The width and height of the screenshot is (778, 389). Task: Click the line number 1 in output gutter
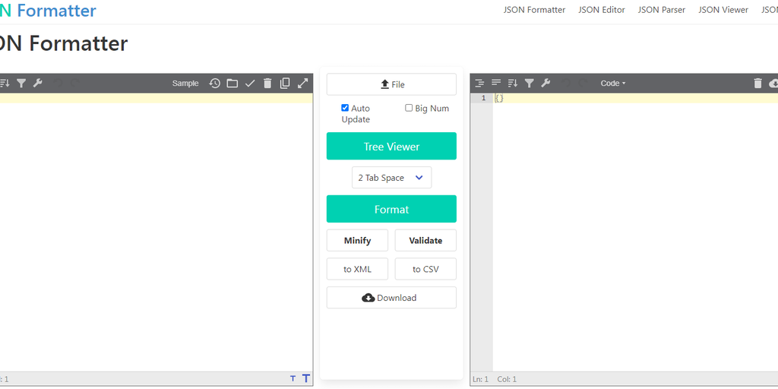coord(483,98)
